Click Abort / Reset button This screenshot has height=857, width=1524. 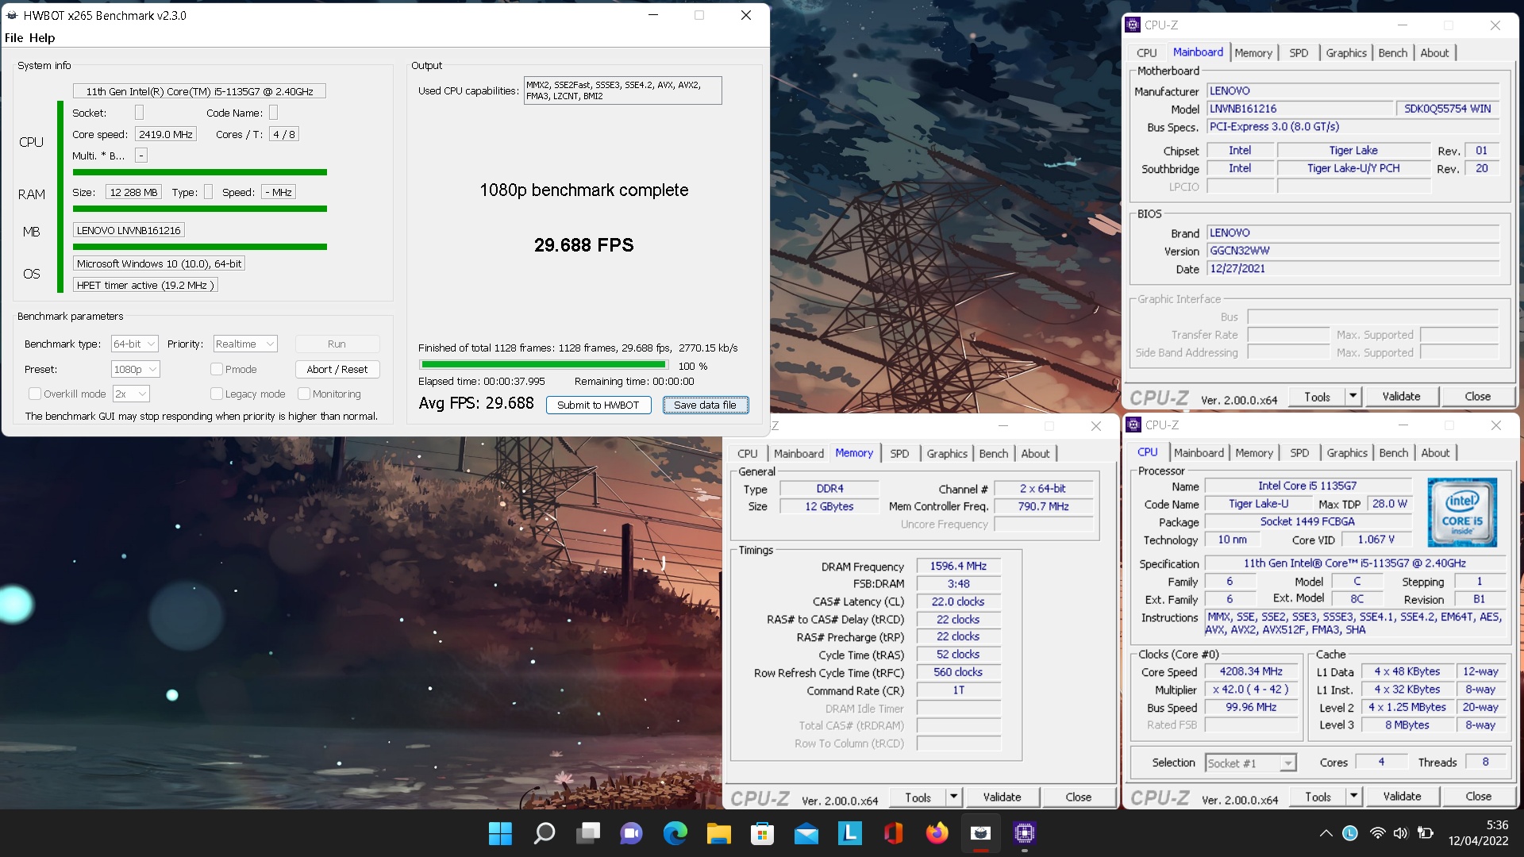[x=337, y=369]
